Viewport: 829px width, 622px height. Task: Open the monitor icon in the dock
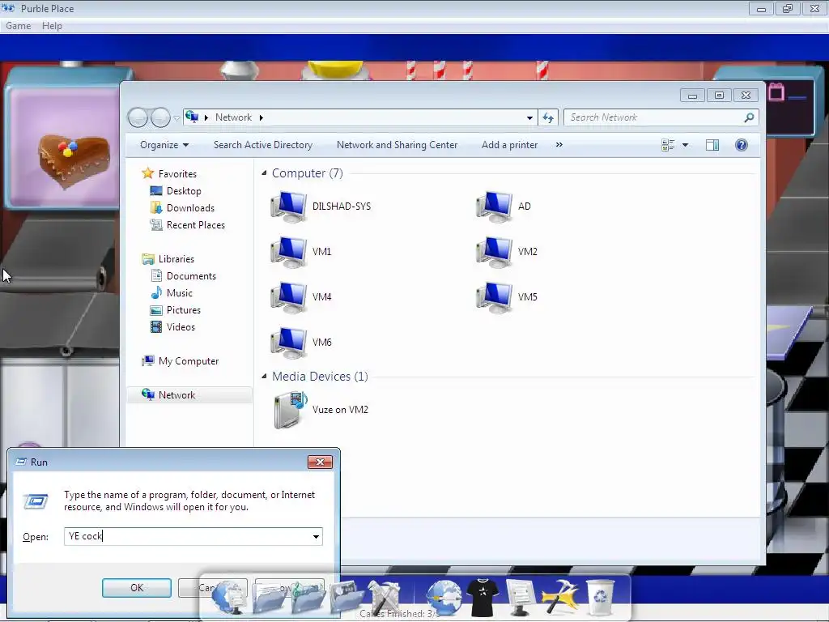(x=519, y=598)
